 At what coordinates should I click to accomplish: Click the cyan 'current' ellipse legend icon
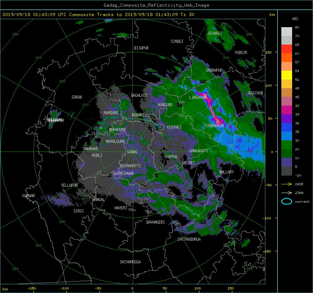point(287,201)
